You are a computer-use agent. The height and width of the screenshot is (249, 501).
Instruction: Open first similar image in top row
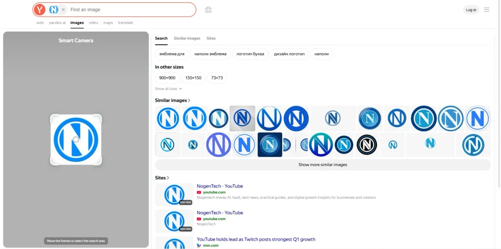(168, 118)
